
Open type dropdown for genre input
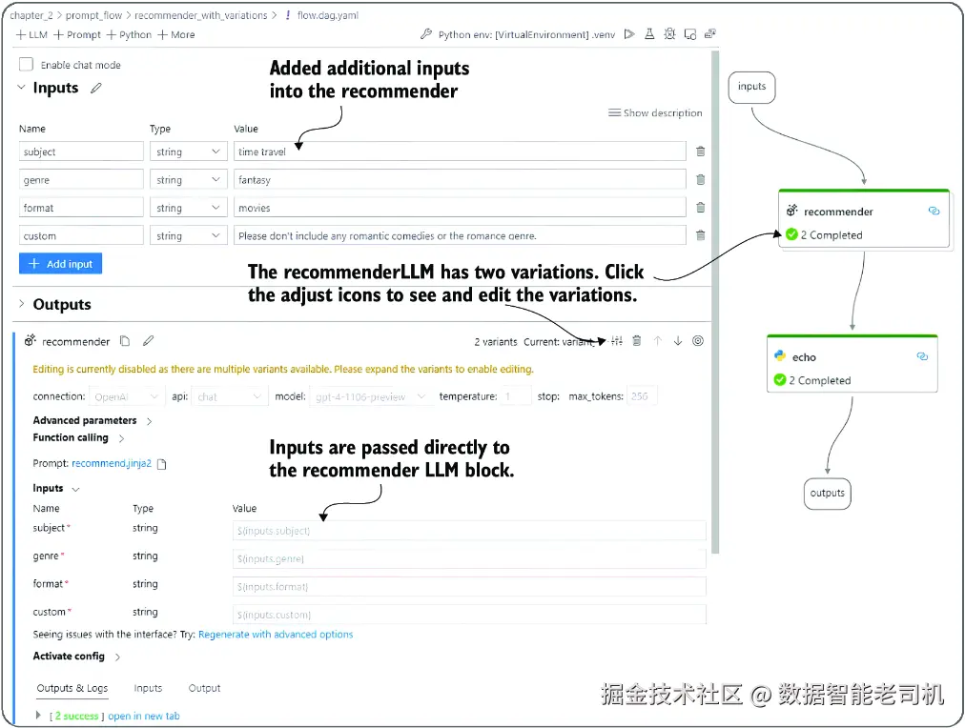tap(188, 179)
